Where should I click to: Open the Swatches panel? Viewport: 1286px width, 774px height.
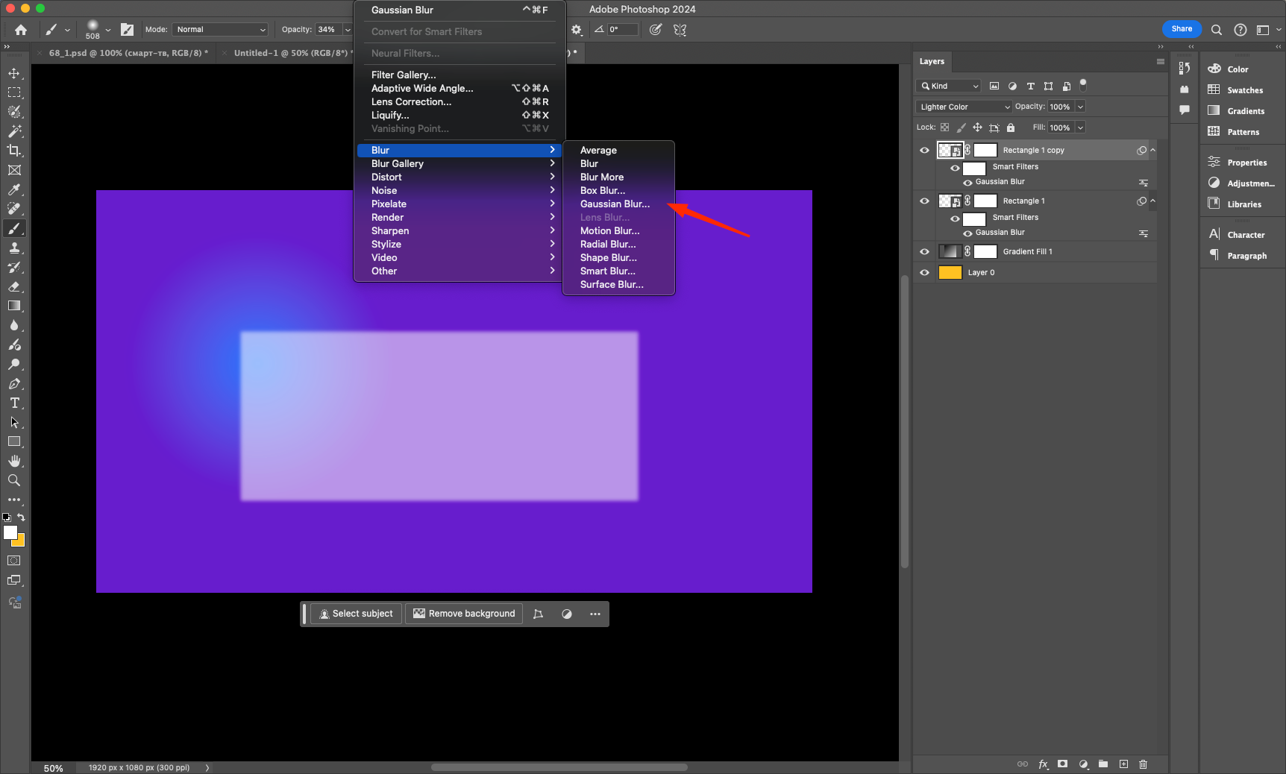point(1237,90)
